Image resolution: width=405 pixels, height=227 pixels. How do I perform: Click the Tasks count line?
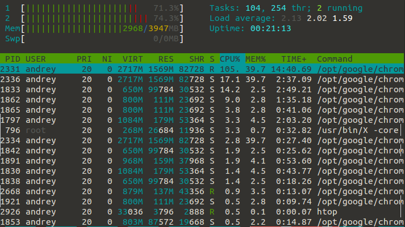point(286,8)
